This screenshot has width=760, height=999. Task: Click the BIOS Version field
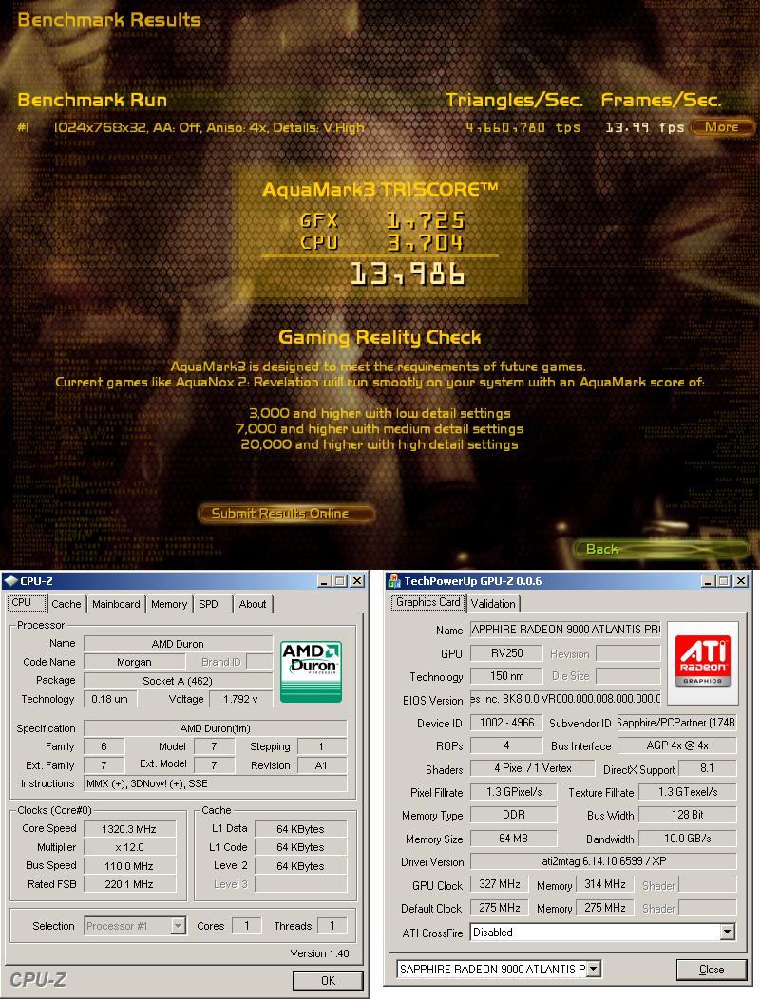(x=565, y=699)
